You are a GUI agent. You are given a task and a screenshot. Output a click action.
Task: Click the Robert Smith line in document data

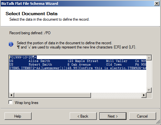pos(78,65)
